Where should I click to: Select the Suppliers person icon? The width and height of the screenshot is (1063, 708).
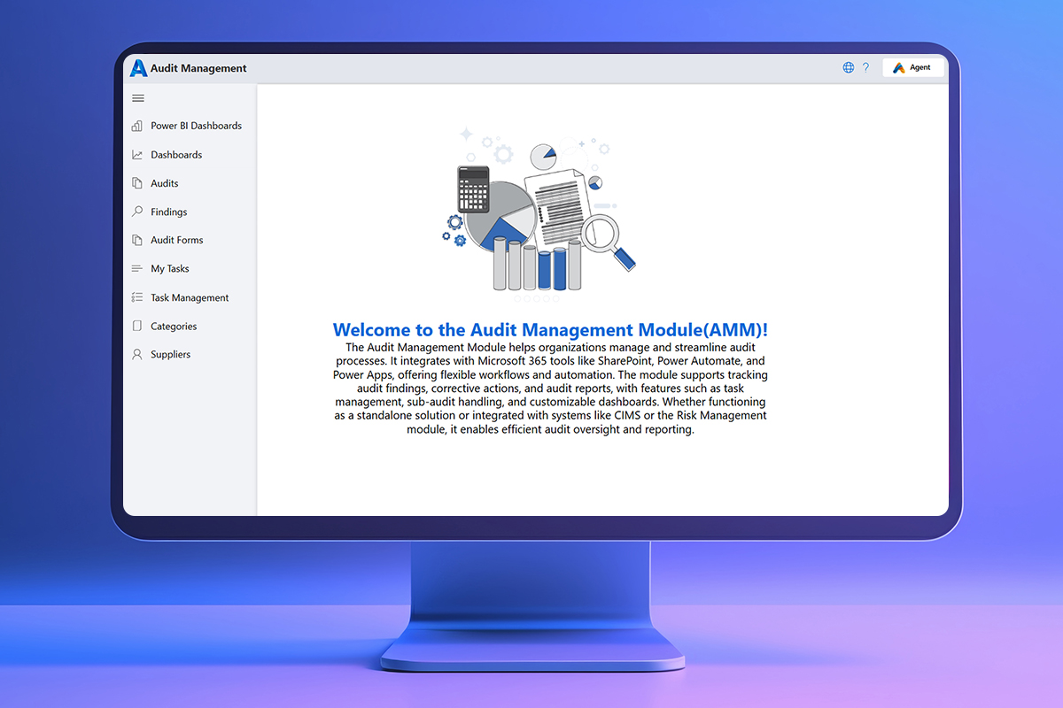point(137,354)
